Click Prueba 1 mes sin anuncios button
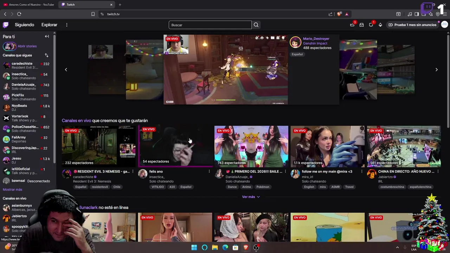This screenshot has height=253, width=450. pyautogui.click(x=412, y=25)
